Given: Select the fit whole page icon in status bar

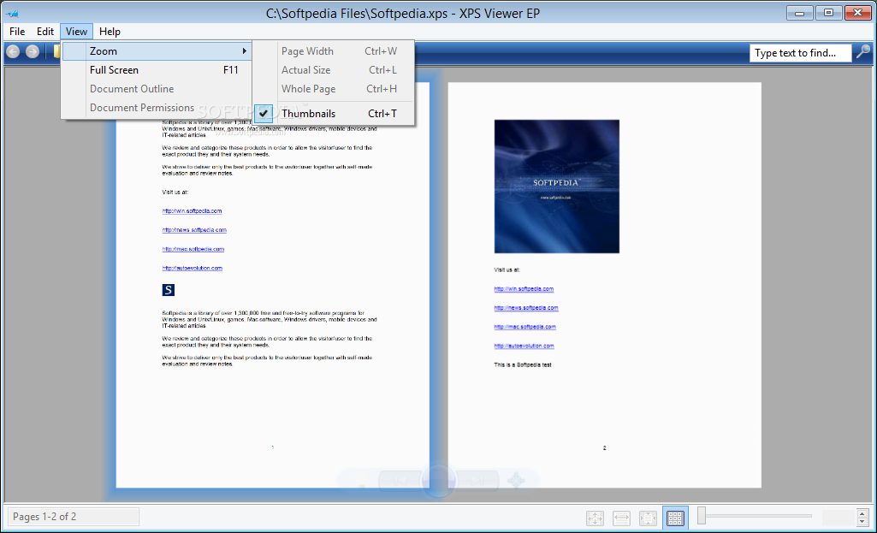Looking at the screenshot, I should tap(595, 518).
